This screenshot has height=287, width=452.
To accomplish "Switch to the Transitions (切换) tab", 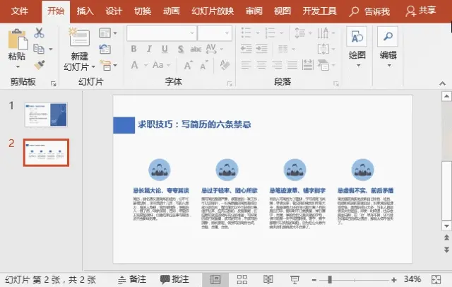I will 143,11.
